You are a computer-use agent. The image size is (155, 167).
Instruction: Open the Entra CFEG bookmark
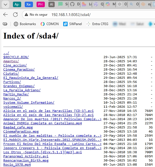point(97,24)
